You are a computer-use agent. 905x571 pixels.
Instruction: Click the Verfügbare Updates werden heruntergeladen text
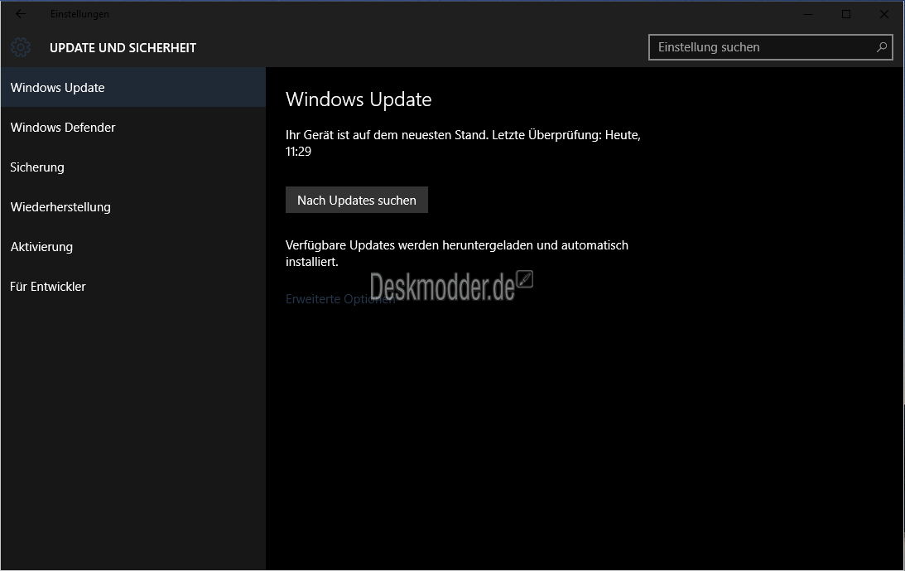(x=456, y=253)
